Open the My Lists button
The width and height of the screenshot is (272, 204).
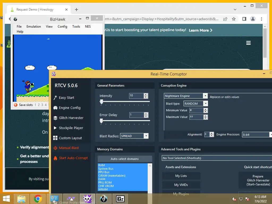pos(181,176)
